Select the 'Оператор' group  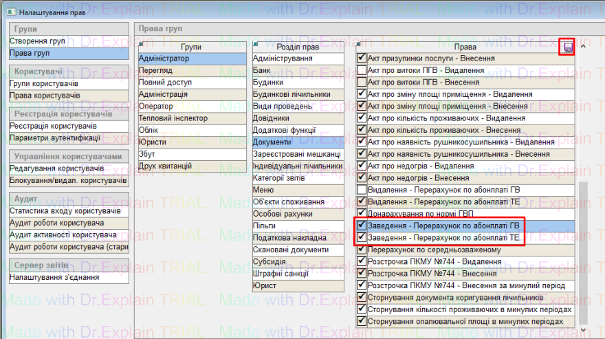[x=156, y=106]
